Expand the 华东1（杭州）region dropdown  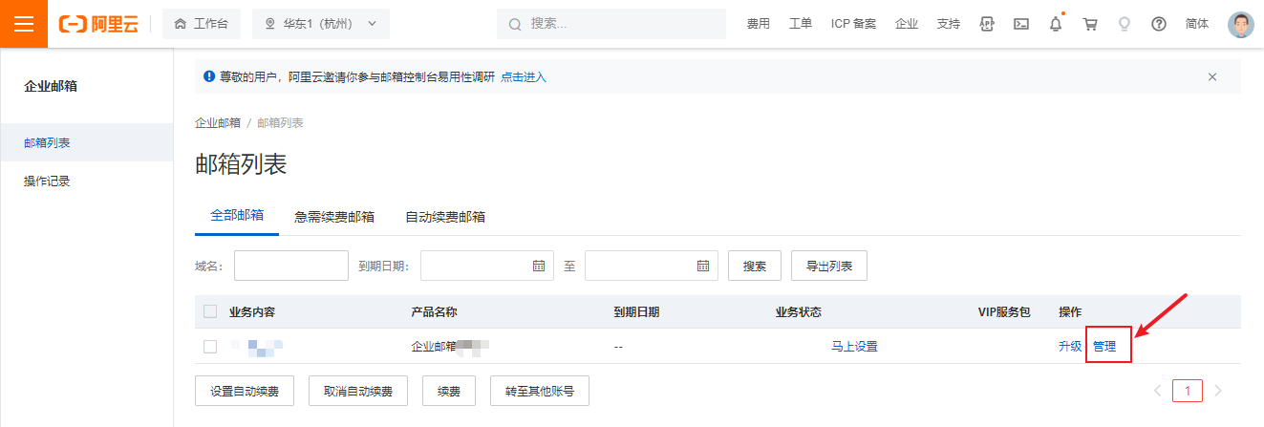point(321,24)
